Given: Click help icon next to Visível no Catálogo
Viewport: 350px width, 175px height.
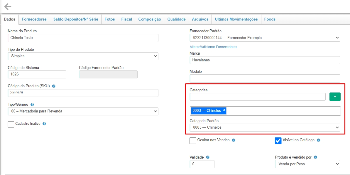Looking at the screenshot, I should [x=318, y=140].
